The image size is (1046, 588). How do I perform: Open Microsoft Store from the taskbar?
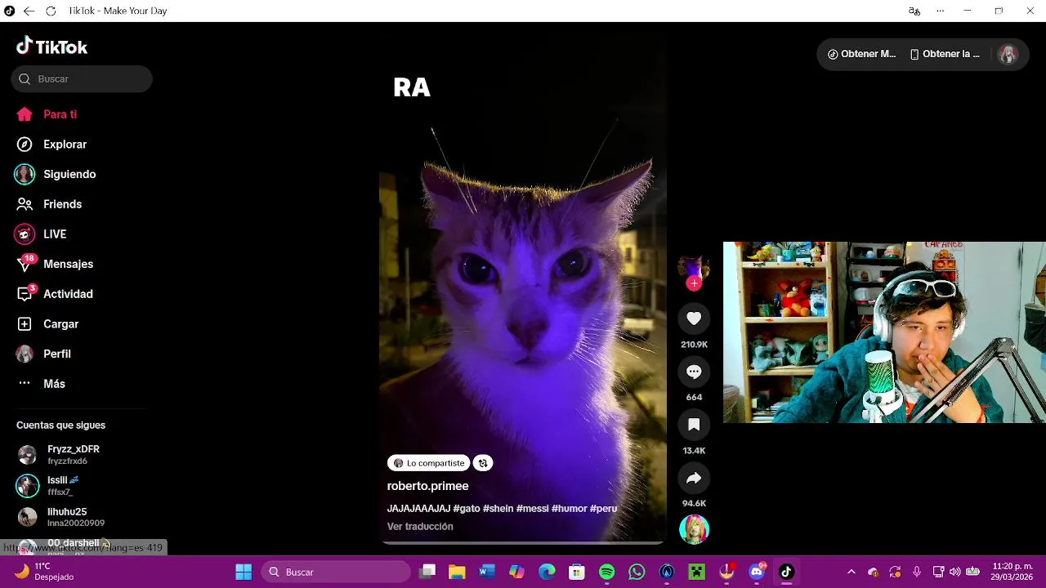point(577,572)
